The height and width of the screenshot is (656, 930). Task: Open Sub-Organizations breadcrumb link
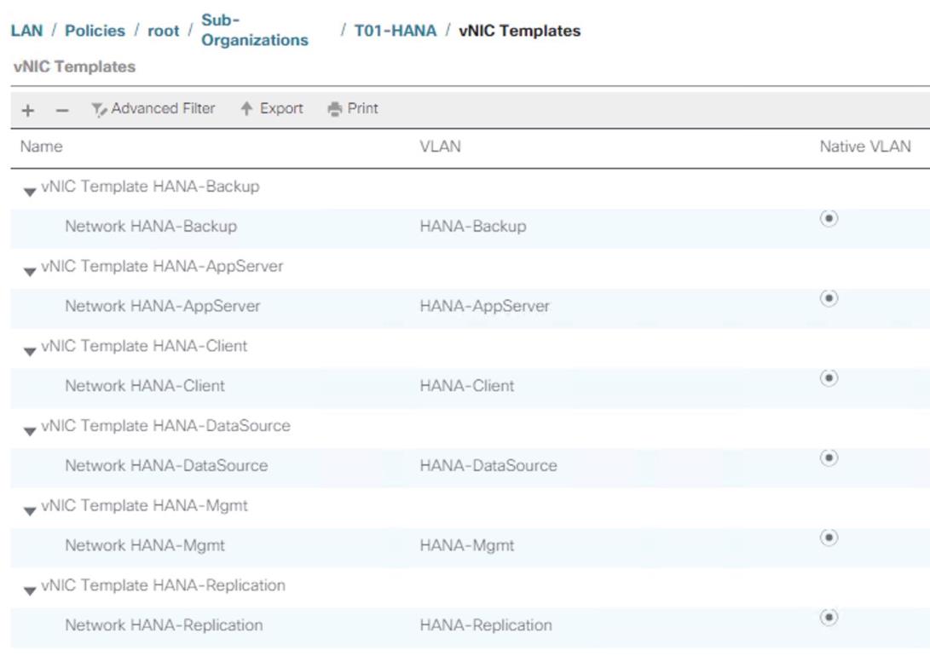(x=254, y=30)
